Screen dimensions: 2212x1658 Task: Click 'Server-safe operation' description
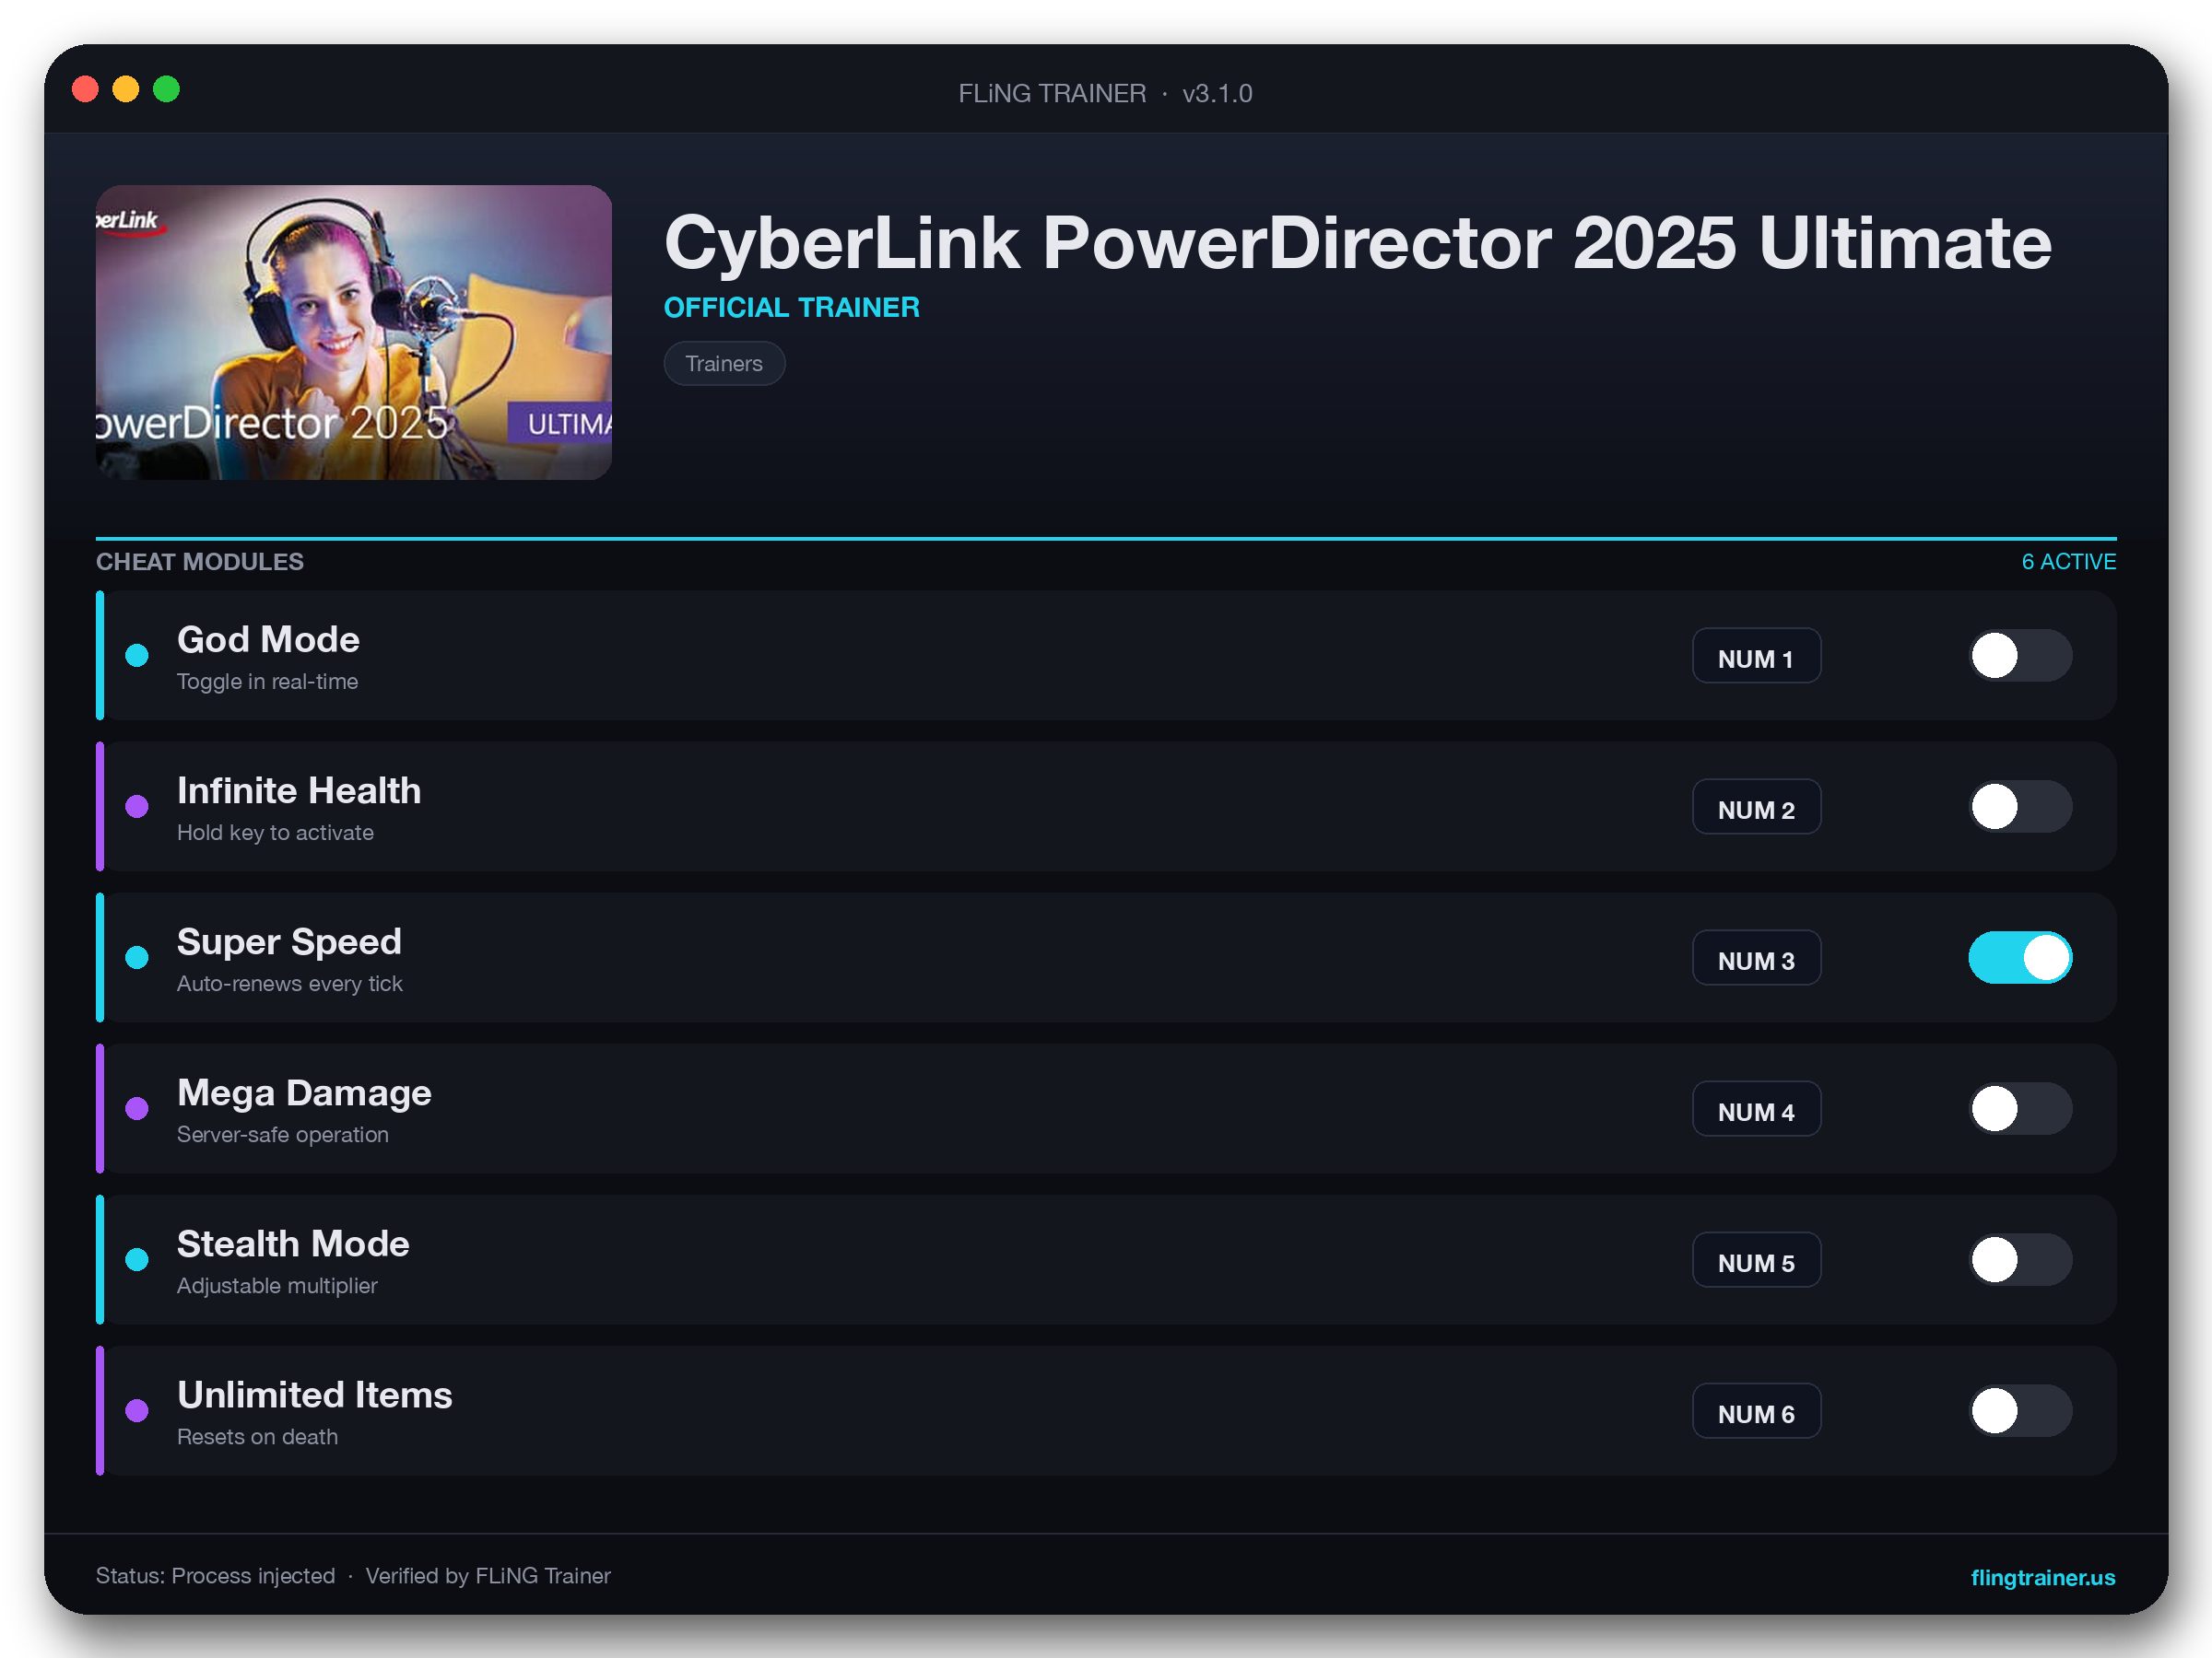pyautogui.click(x=282, y=1134)
